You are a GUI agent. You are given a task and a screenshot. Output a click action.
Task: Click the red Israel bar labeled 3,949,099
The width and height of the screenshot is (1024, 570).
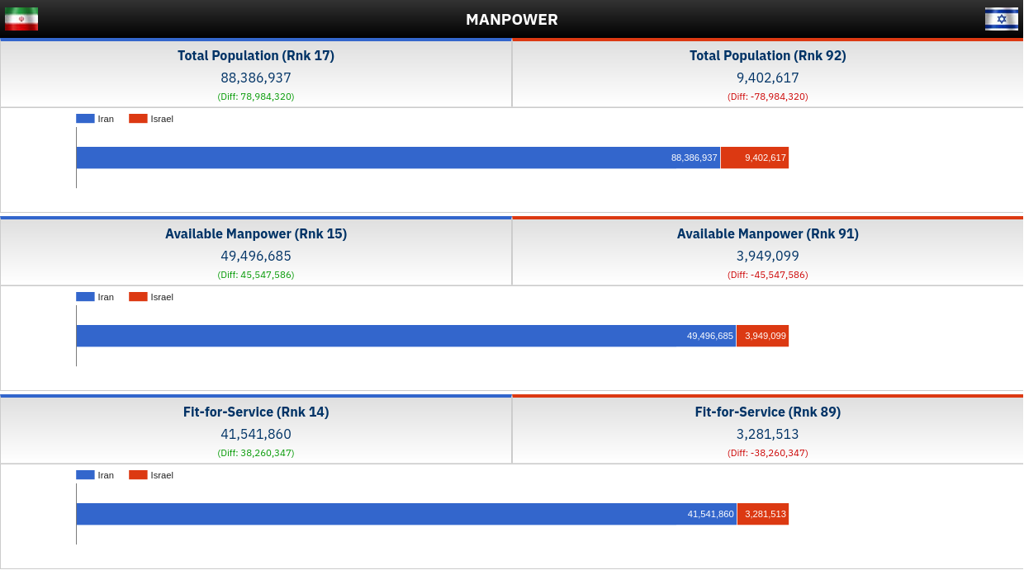point(763,336)
